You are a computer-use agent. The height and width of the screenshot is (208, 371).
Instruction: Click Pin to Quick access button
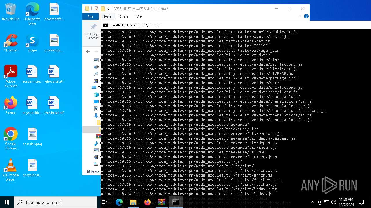click(x=93, y=32)
